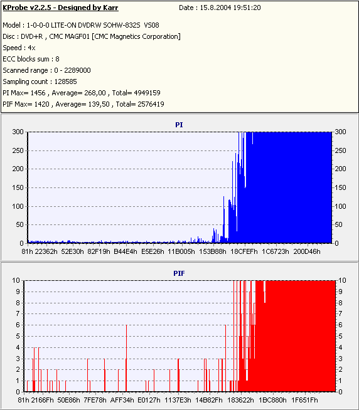Click the PIF chart title
This screenshot has height=410, width=359.
[179, 273]
